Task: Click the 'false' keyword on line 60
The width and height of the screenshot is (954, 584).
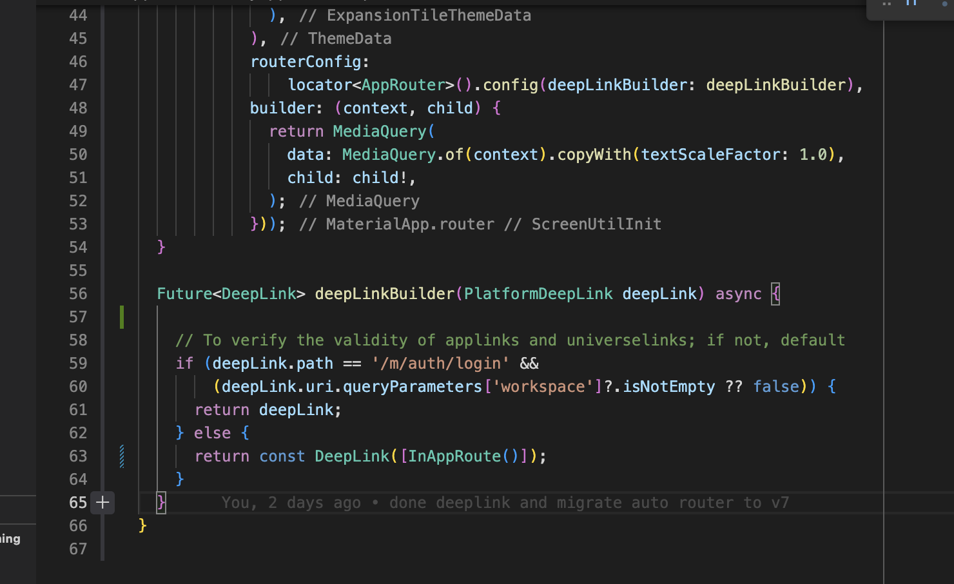Action: tap(776, 386)
